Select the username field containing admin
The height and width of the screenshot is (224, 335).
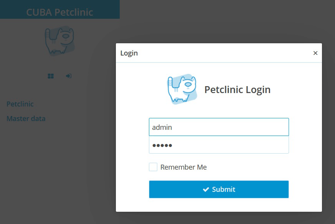coord(219,127)
